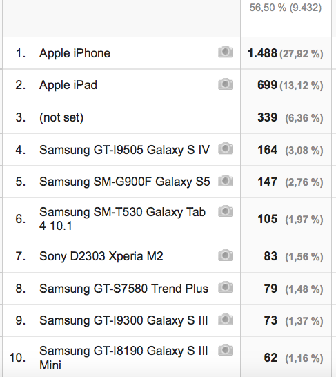The width and height of the screenshot is (336, 377).
Task: Open Samsung GT-I9505 Galaxy S IV entry
Action: pos(124,150)
